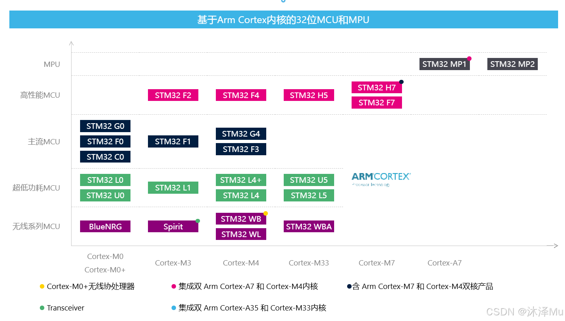The width and height of the screenshot is (565, 321).
Task: Click the MPU row label
Action: (x=52, y=64)
